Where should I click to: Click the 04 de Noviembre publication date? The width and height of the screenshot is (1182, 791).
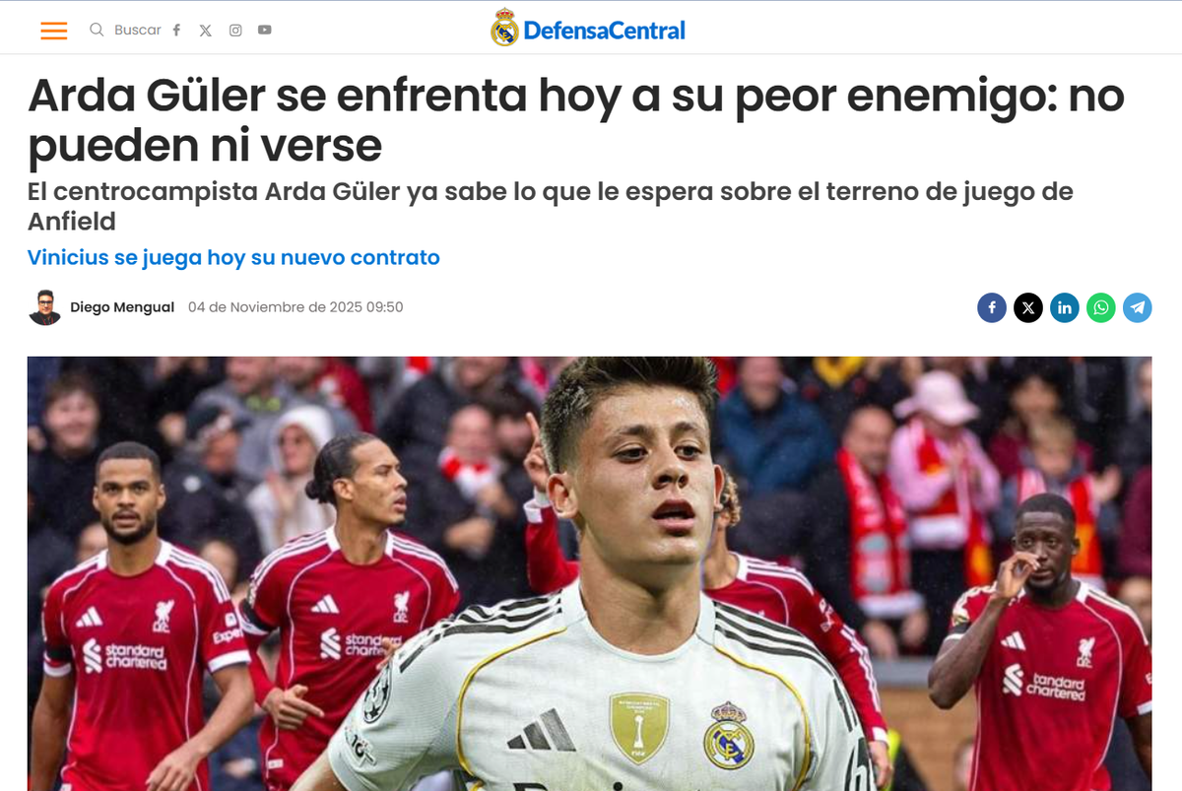pyautogui.click(x=295, y=307)
